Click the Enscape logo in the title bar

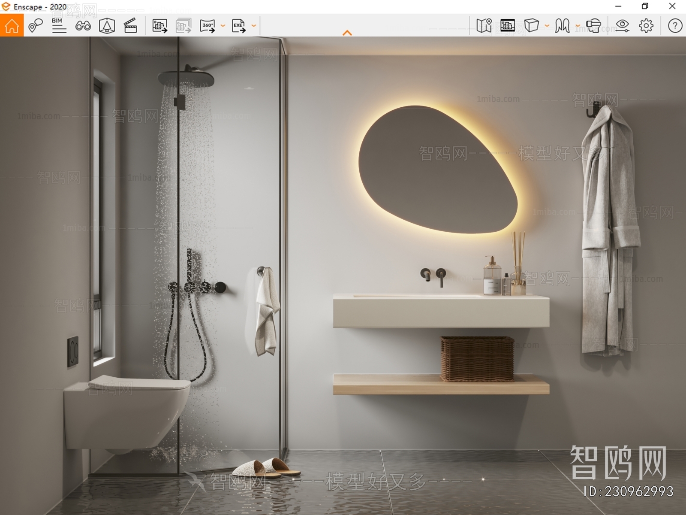point(6,6)
